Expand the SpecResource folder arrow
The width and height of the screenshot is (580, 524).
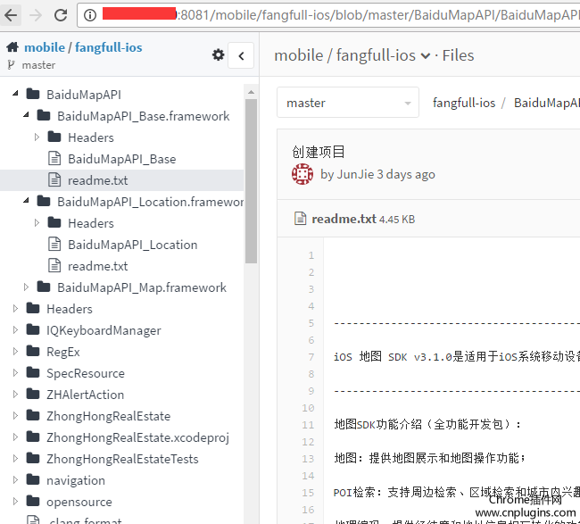[x=15, y=373]
